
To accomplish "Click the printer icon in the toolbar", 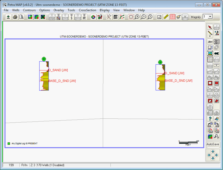I will pyautogui.click(x=15, y=17).
